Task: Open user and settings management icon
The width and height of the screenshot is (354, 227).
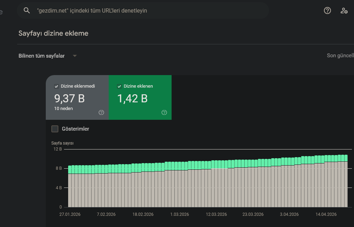Action: (344, 10)
